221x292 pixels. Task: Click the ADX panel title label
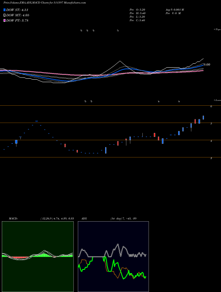tap(84, 219)
